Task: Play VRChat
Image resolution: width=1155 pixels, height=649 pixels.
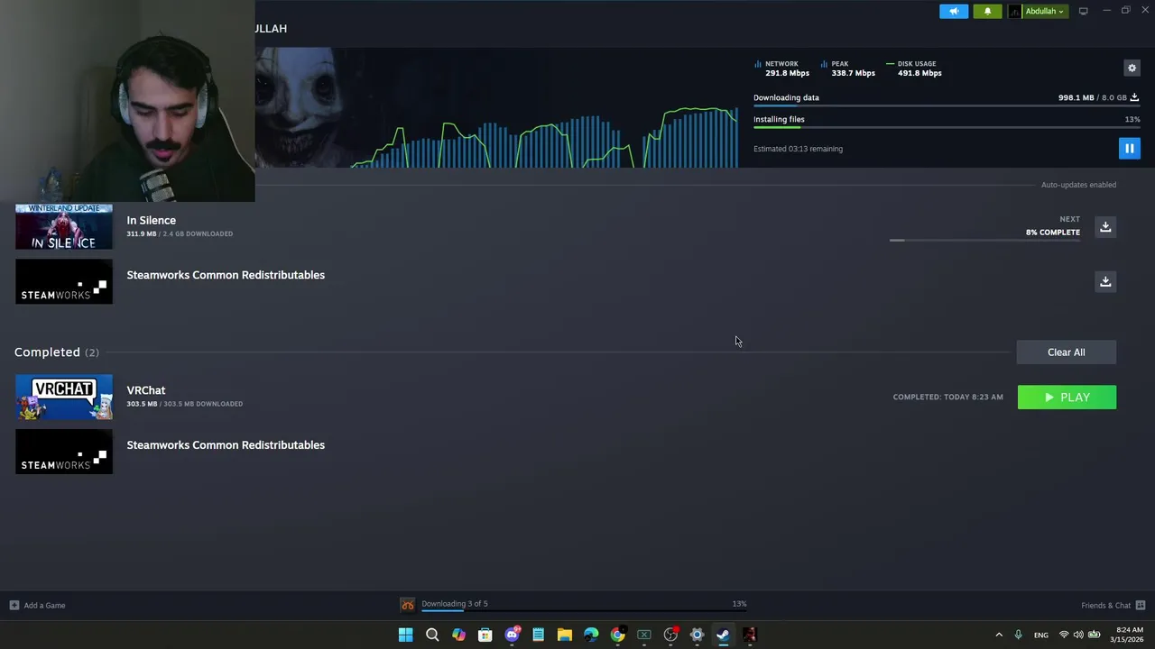Action: (x=1067, y=398)
